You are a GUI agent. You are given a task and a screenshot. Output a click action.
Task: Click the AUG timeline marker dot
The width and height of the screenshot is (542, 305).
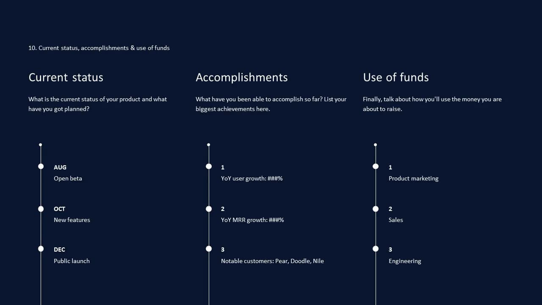click(x=41, y=166)
